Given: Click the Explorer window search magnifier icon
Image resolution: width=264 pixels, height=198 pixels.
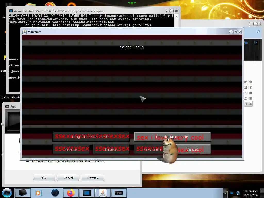Looking at the screenshot, I should (258, 31).
